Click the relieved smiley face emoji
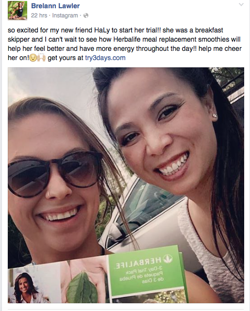250x311 pixels. coord(33,58)
